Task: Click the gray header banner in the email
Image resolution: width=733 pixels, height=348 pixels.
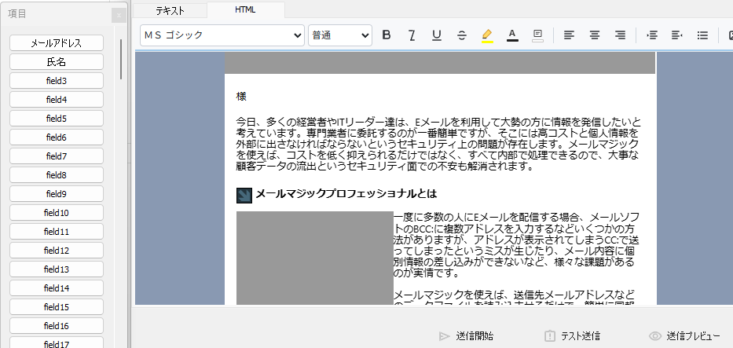Action: coord(440,63)
